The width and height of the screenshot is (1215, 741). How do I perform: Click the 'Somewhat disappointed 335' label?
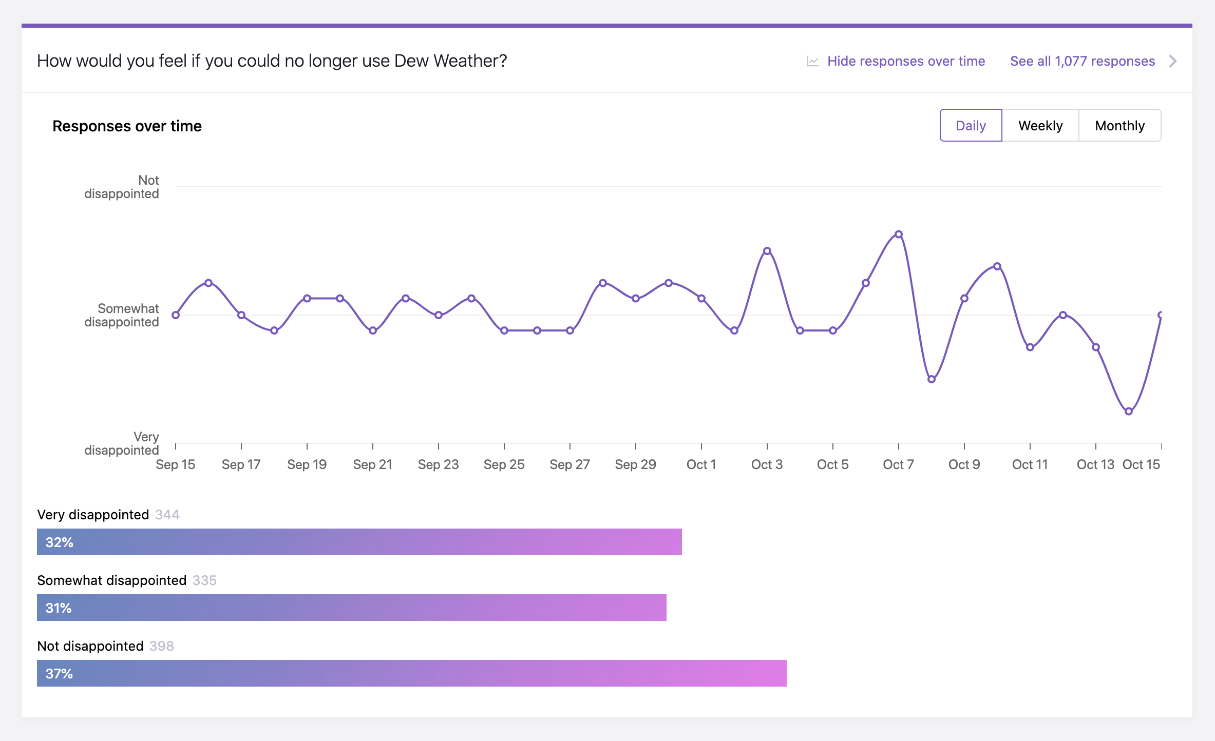point(127,580)
